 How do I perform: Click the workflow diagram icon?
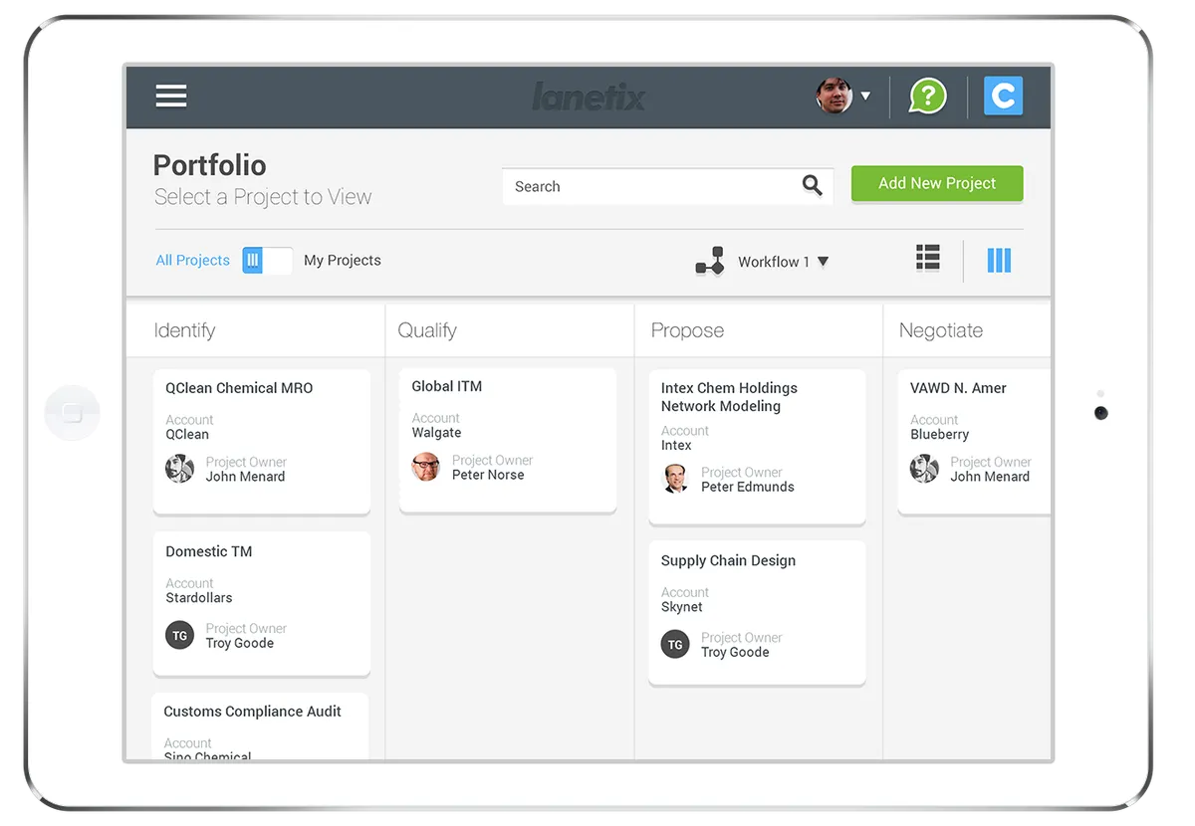pyautogui.click(x=710, y=262)
